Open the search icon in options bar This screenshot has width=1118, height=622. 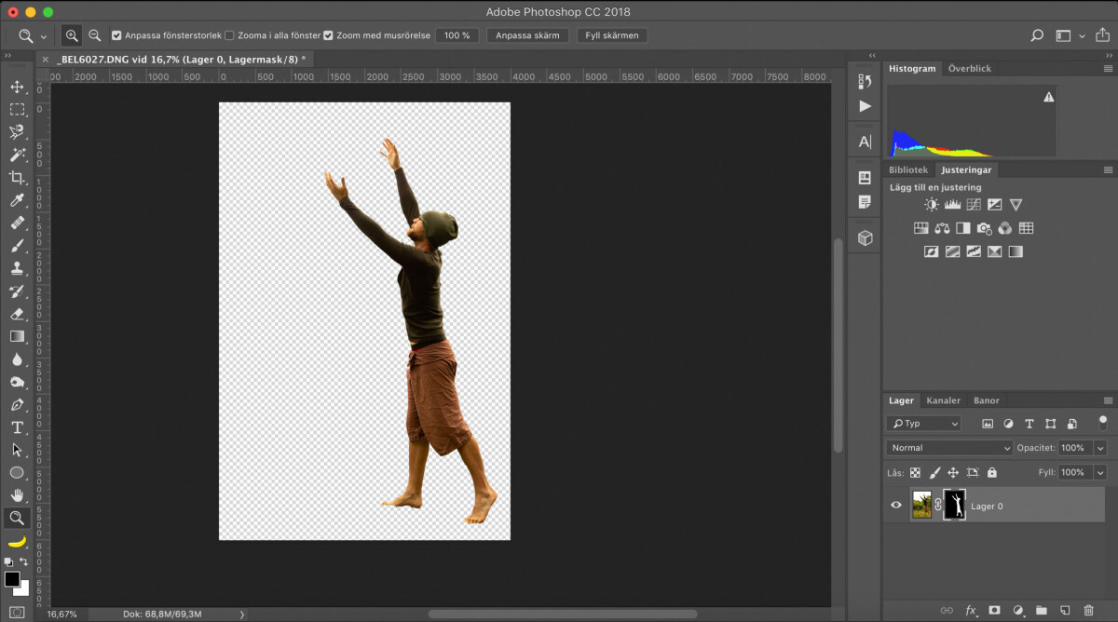1037,35
